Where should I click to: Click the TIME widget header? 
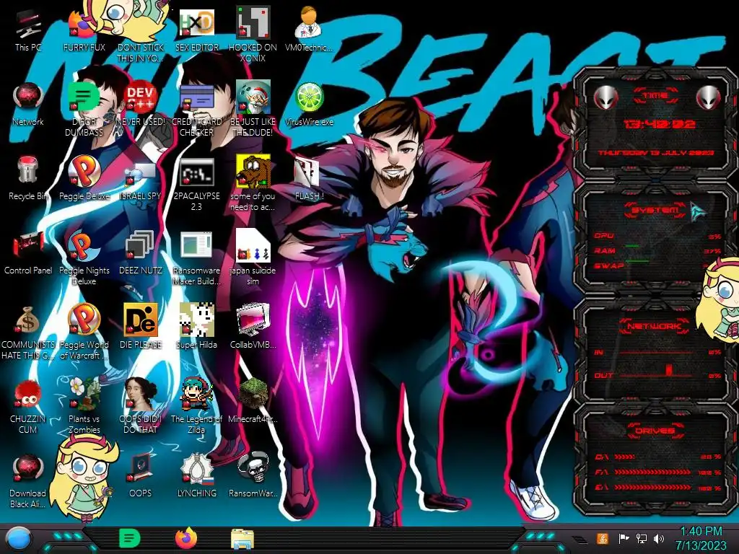click(655, 95)
